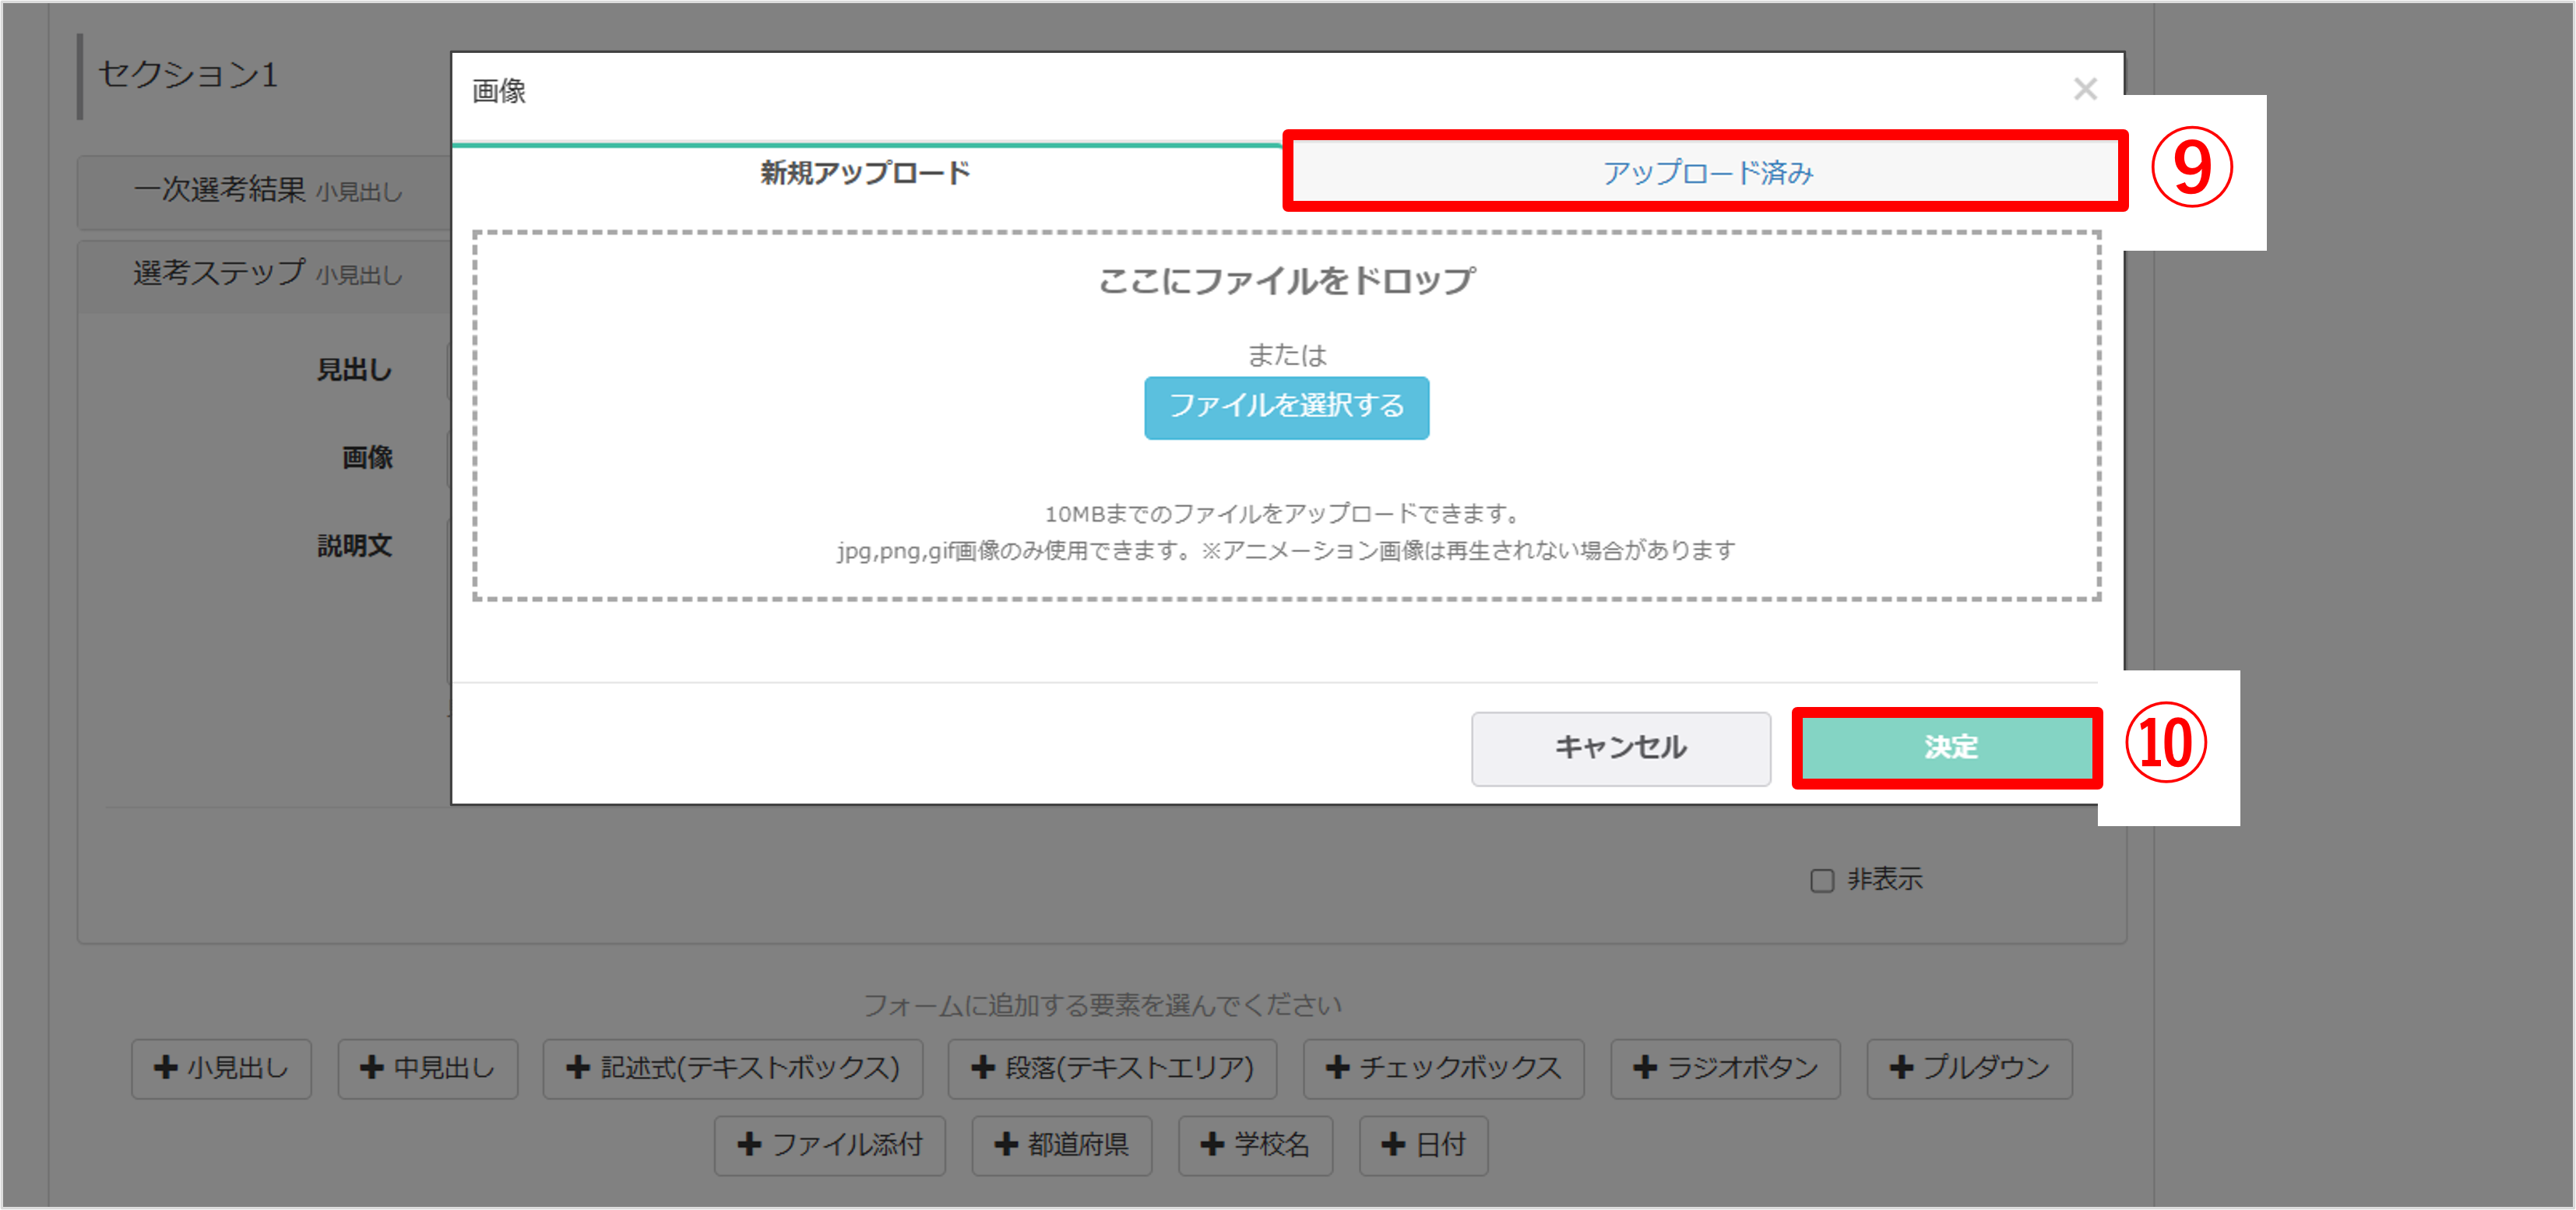Add a ラジオボタン element
This screenshot has height=1210, width=2576.
click(x=1725, y=1068)
